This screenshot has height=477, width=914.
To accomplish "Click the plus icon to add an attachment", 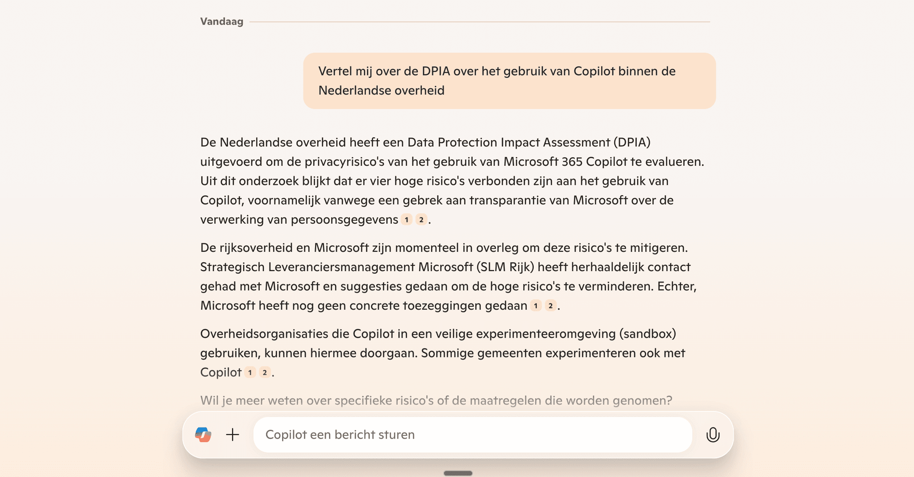I will tap(232, 435).
